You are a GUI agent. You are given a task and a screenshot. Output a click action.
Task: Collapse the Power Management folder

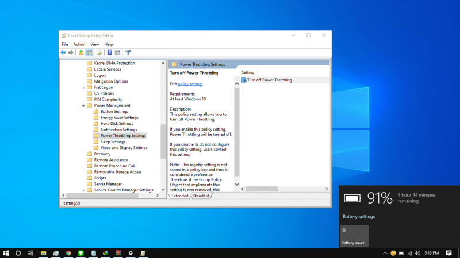click(x=83, y=105)
